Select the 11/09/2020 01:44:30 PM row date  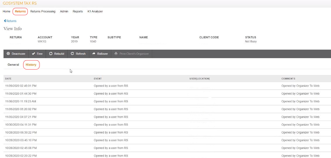21,93
